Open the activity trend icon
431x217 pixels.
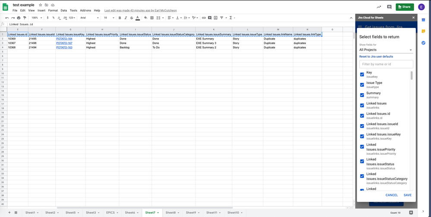[379, 7]
